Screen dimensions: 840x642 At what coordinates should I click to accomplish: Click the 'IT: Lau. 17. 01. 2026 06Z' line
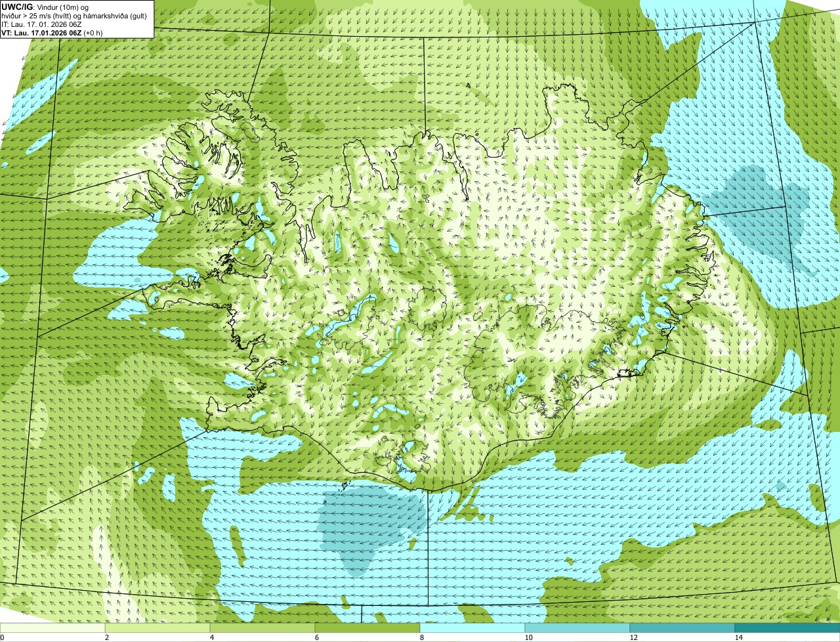pyautogui.click(x=41, y=24)
